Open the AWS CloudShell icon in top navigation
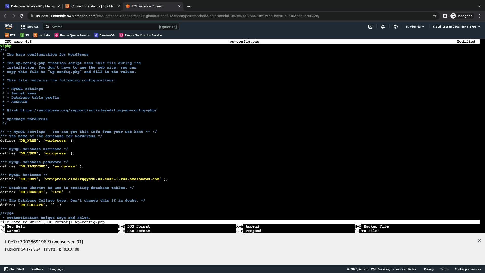Screen dimensions: 485x273 (x=370, y=27)
